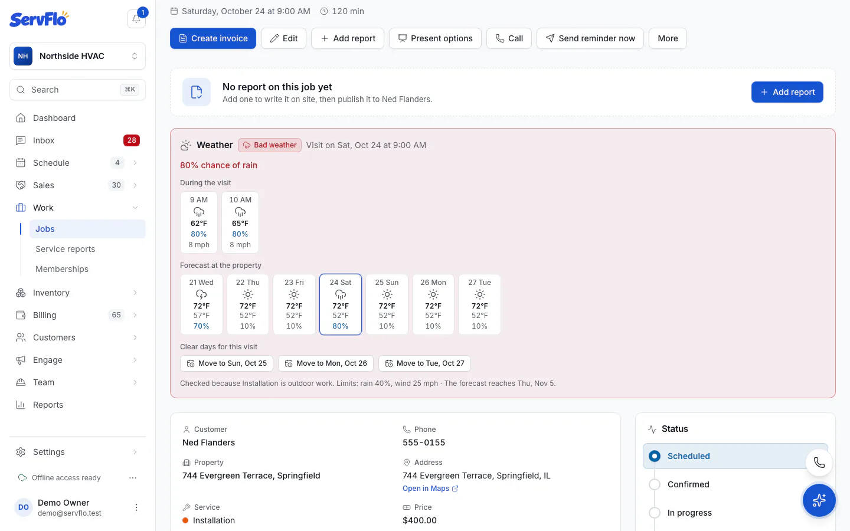Open the Reports page
Screen dimensions: 850x531
(x=77, y=405)
